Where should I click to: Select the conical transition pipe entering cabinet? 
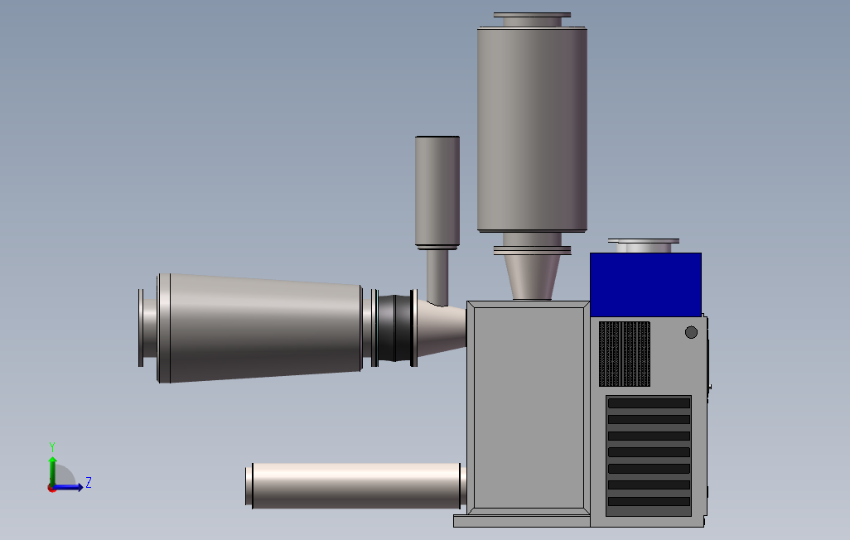point(442,328)
